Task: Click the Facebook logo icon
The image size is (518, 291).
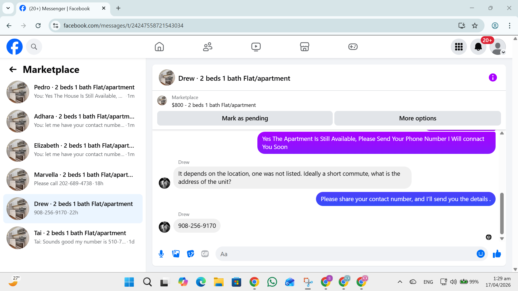Action: (15, 47)
